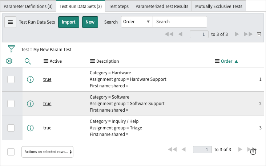The width and height of the screenshot is (266, 166).
Task: Click the Import button
Action: pos(69,22)
